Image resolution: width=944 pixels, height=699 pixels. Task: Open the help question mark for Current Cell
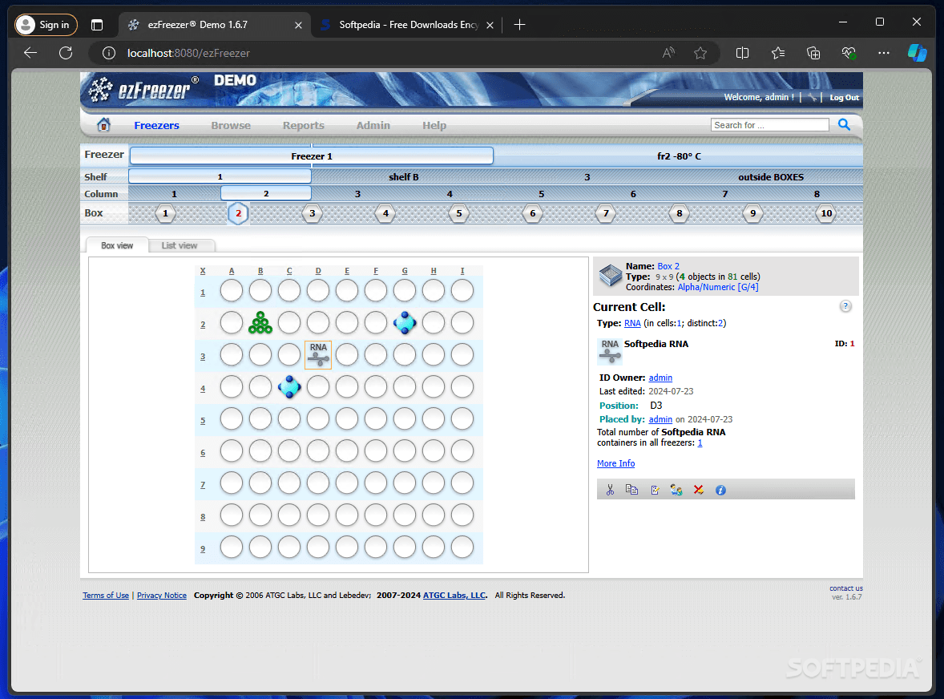pos(845,306)
